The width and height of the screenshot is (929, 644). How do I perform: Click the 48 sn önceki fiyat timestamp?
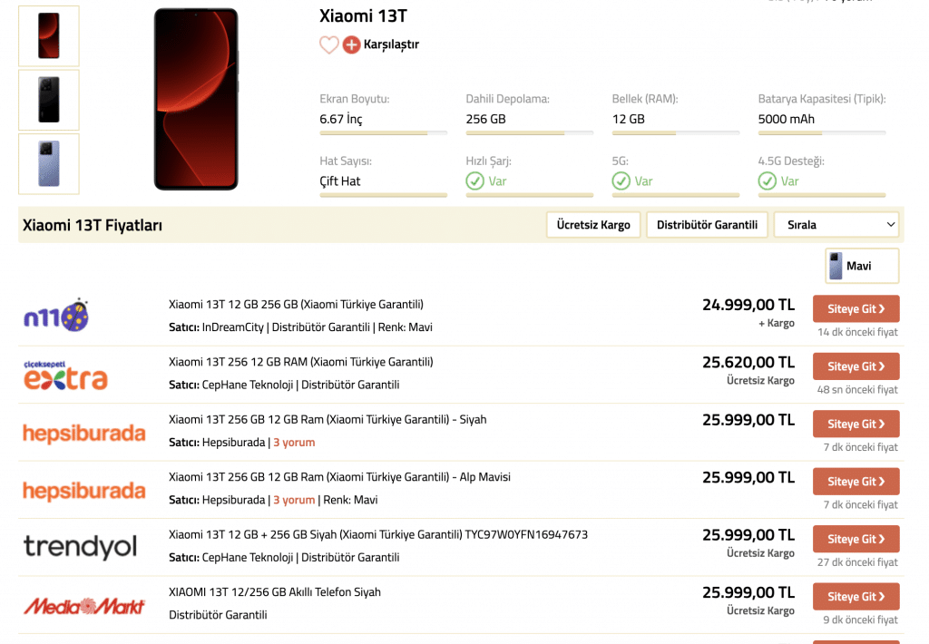(x=857, y=390)
